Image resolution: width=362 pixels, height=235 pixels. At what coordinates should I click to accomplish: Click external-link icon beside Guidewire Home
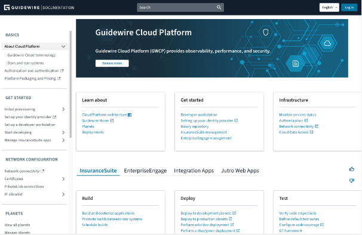click(x=112, y=120)
